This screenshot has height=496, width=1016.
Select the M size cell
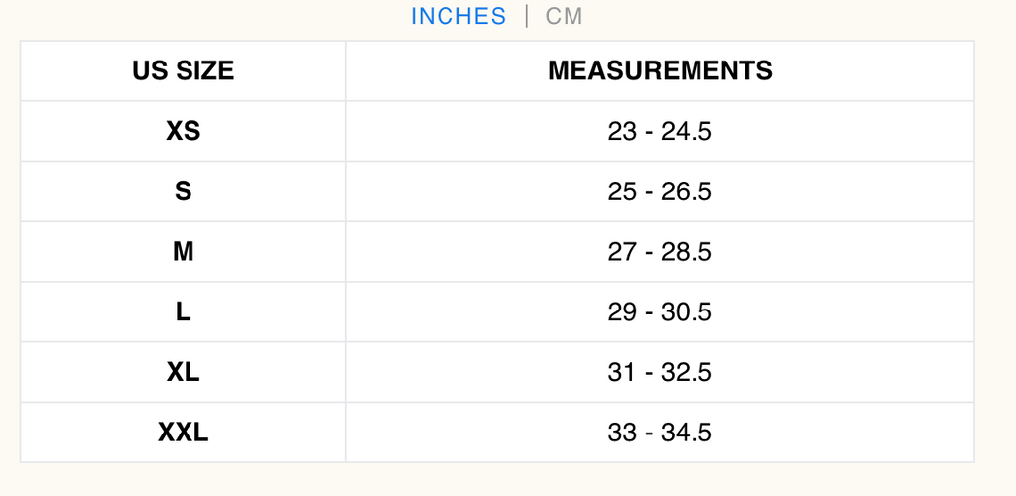click(183, 251)
